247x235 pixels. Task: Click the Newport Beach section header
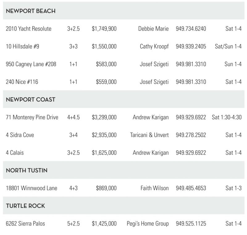[x=31, y=11]
